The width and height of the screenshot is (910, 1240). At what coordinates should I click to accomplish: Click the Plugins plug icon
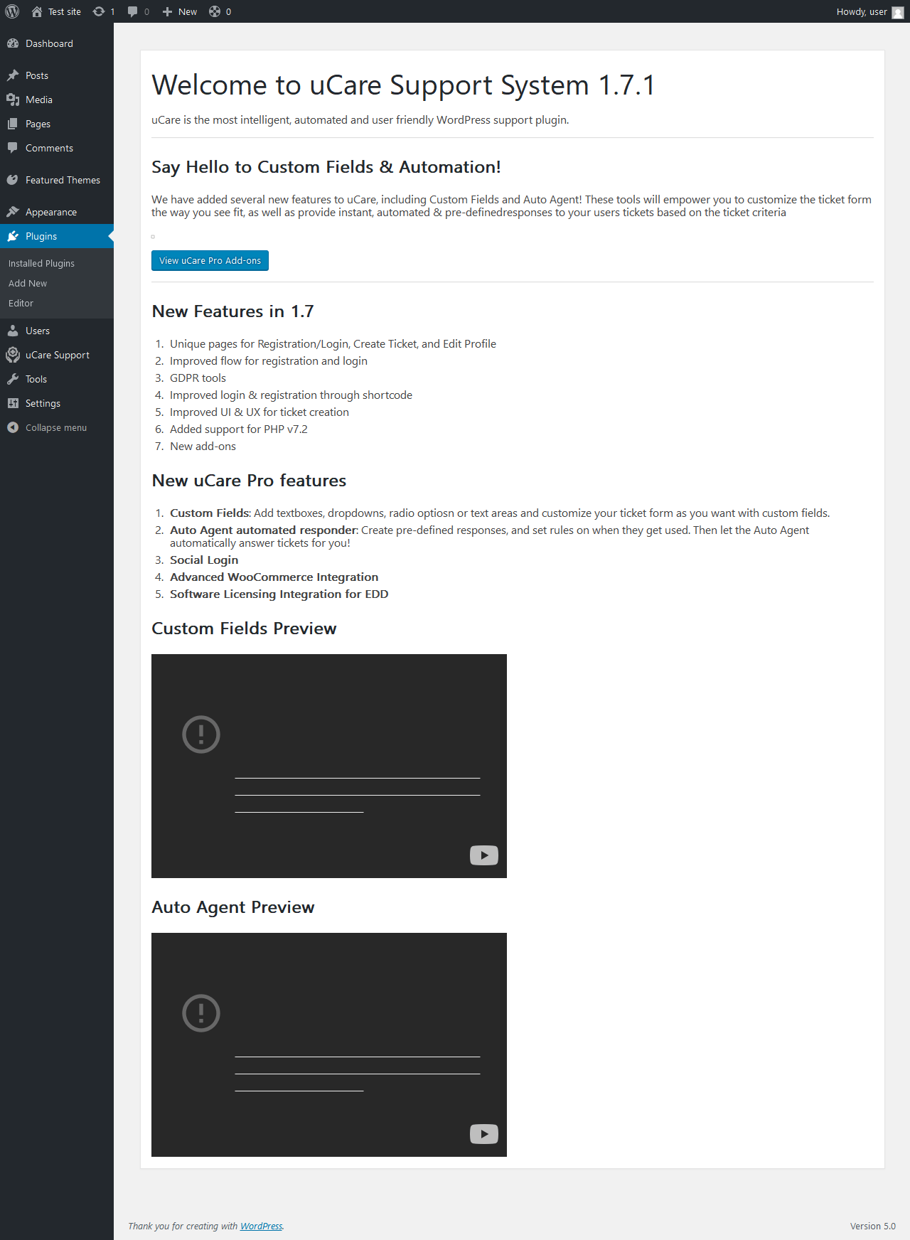(13, 236)
